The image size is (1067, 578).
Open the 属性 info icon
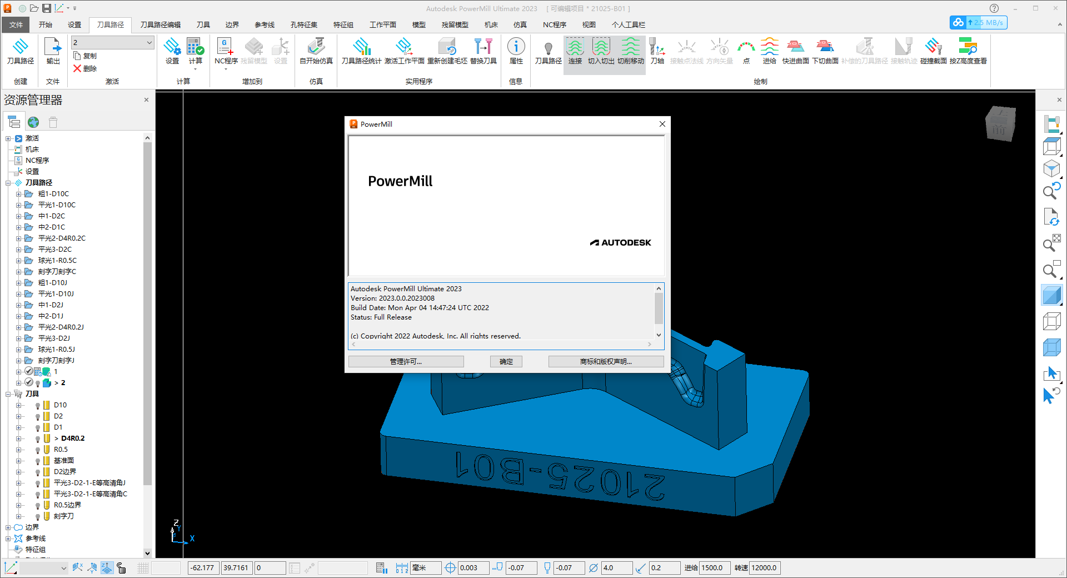click(x=516, y=51)
